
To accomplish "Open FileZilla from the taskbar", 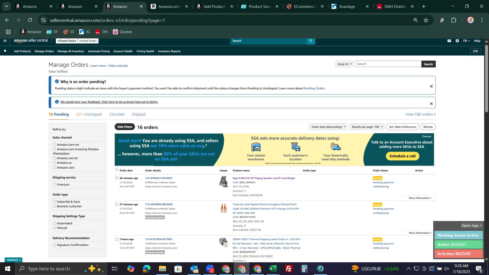I will click(289, 269).
